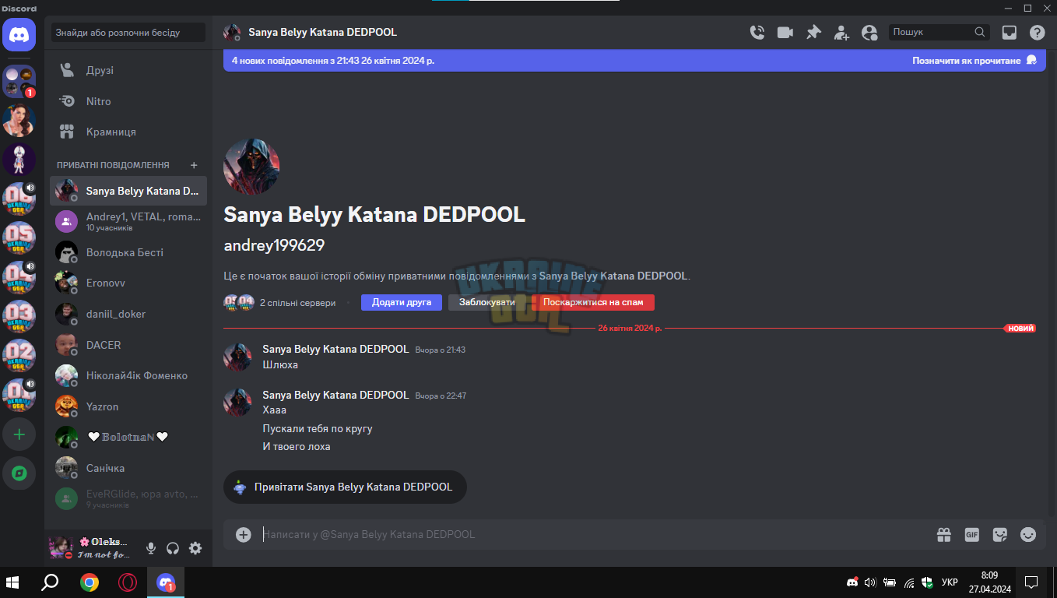Open Windows notification center
Screen dimensions: 1057x598
coord(1031,582)
